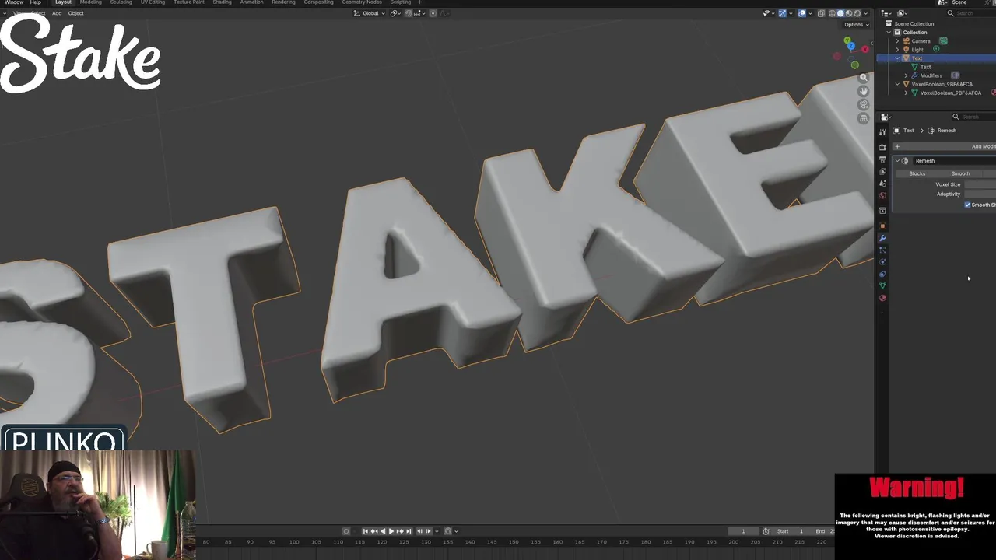Click the timeline play button
Image resolution: width=996 pixels, height=560 pixels.
point(391,531)
